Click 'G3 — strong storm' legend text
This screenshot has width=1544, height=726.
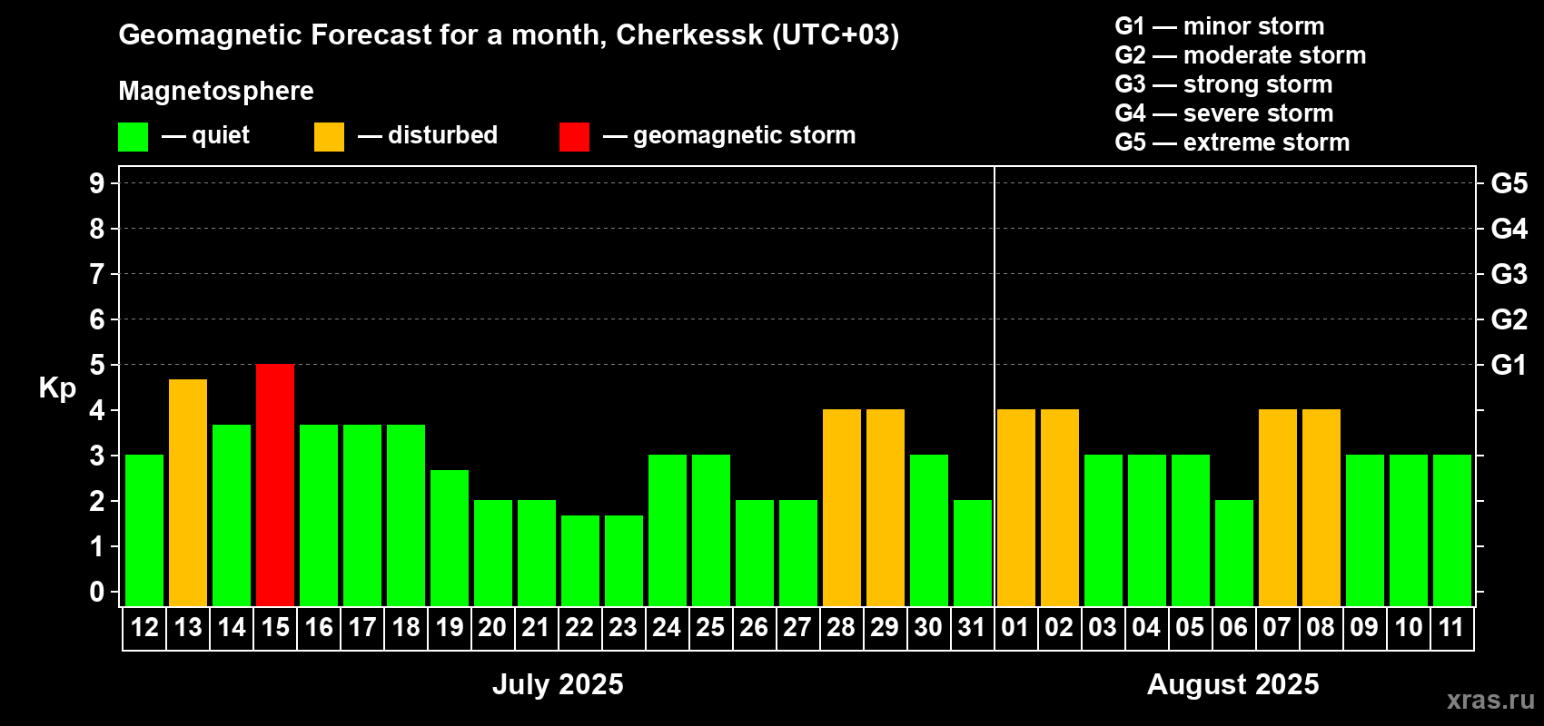pyautogui.click(x=1223, y=84)
